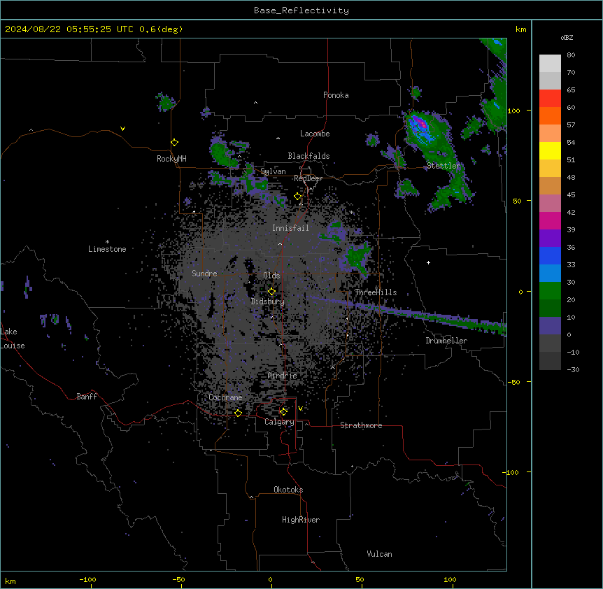Click the yellow marker below Cochrane
Image resolution: width=603 pixels, height=589 pixels.
[238, 413]
